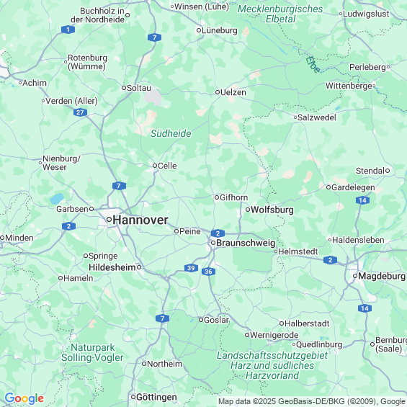This screenshot has height=407, width=407.
Task: Click the Magdeburg city marker
Action: coord(355,276)
